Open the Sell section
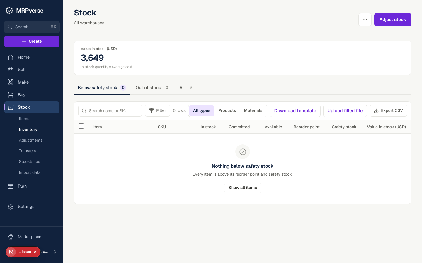The width and height of the screenshot is (422, 263). 32,70
